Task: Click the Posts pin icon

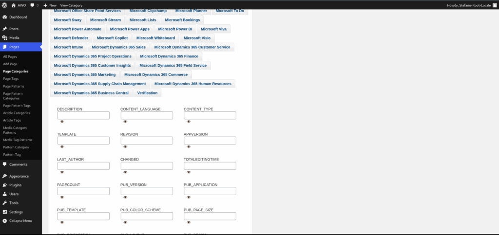Action: click(5, 29)
